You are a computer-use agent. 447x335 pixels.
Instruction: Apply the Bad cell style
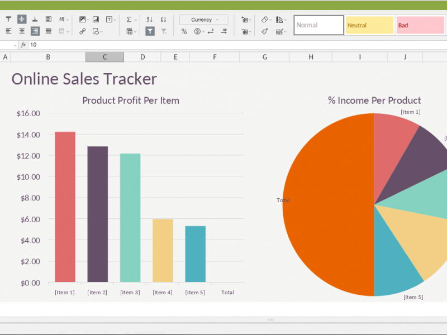click(x=420, y=25)
